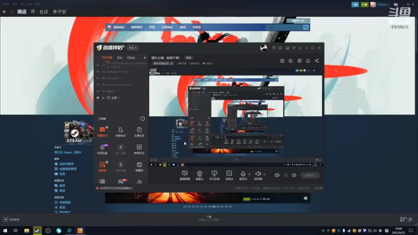Toggle visibility of Call of Duty source

tap(98, 65)
